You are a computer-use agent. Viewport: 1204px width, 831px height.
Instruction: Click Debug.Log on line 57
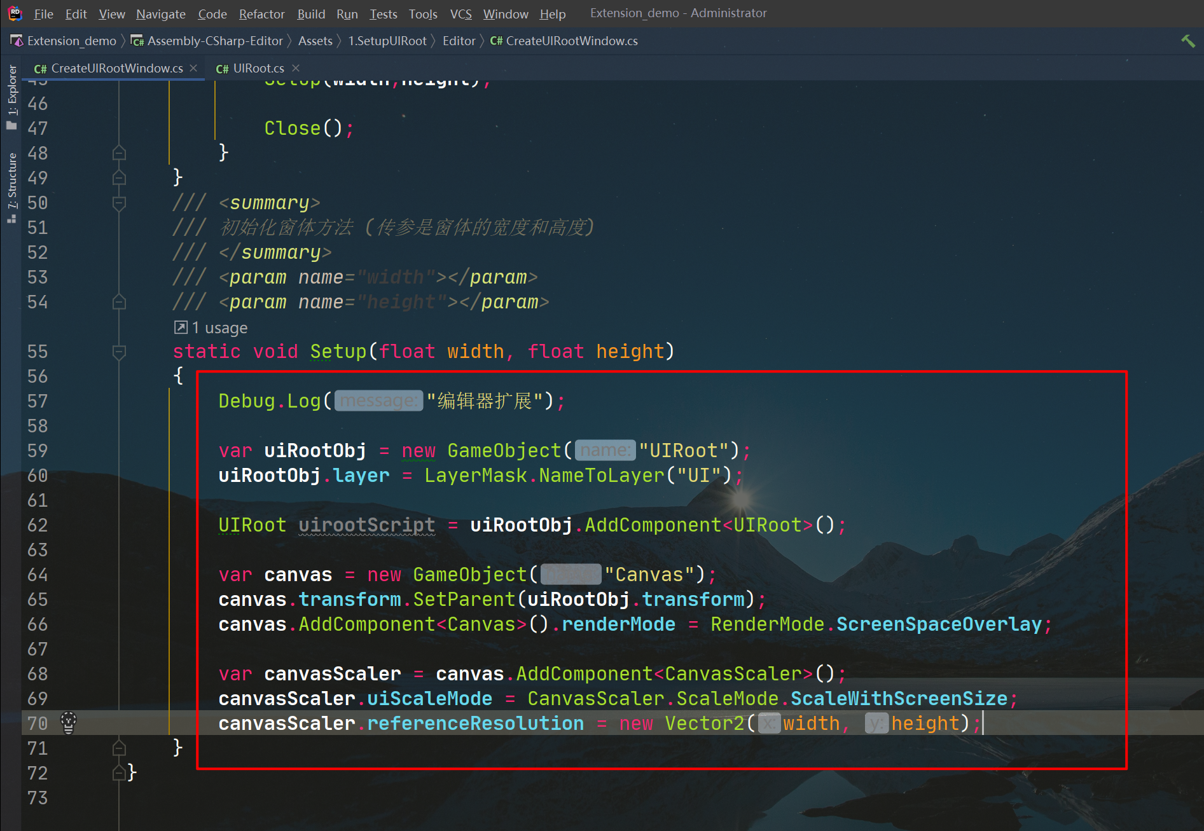pyautogui.click(x=270, y=401)
